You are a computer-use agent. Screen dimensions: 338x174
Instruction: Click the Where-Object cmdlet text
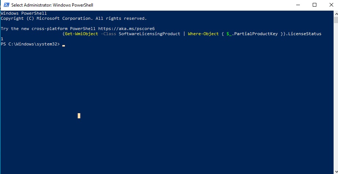pyautogui.click(x=203, y=34)
